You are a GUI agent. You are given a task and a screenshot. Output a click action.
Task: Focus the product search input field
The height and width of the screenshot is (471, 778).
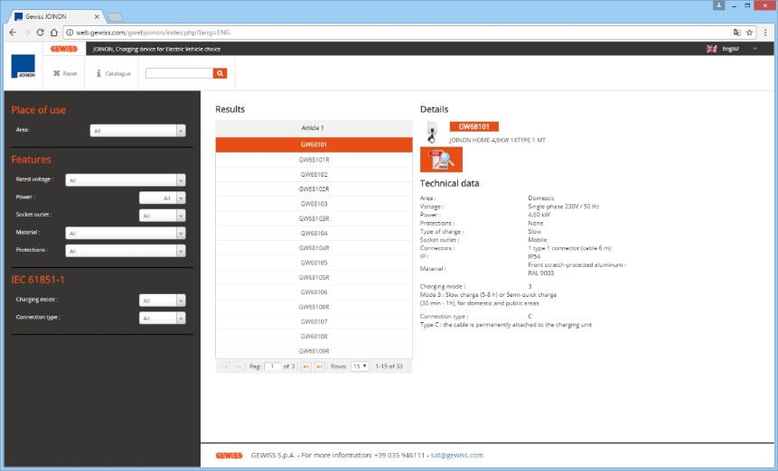click(179, 73)
